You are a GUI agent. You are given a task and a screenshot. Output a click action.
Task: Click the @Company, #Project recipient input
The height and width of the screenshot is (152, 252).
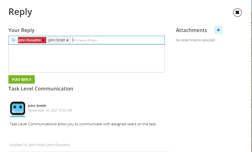pyautogui.click(x=114, y=40)
